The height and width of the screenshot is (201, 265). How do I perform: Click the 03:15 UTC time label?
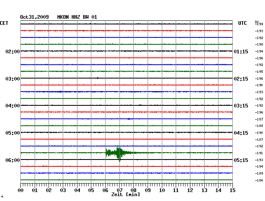tap(241, 106)
